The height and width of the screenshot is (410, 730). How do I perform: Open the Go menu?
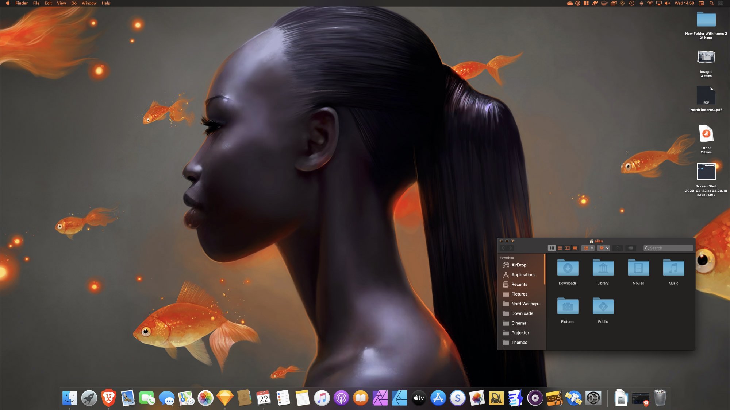(74, 3)
